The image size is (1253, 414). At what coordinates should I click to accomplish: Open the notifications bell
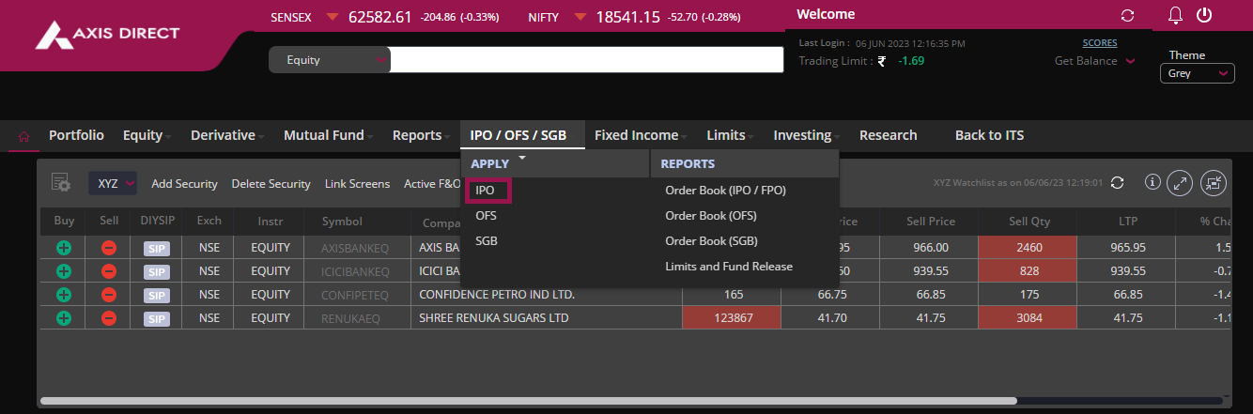pos(1175,16)
